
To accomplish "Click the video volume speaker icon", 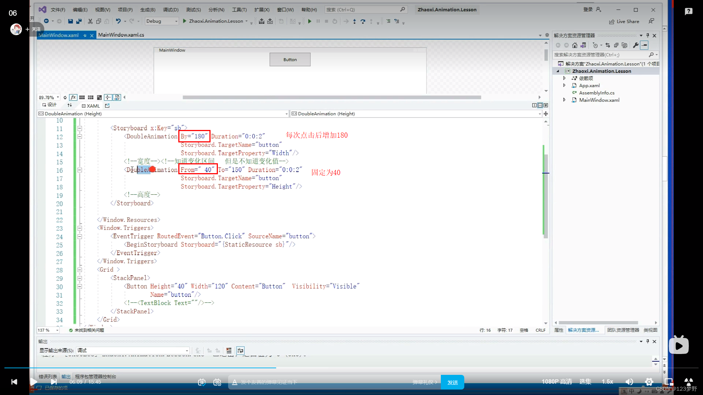I will tap(629, 382).
